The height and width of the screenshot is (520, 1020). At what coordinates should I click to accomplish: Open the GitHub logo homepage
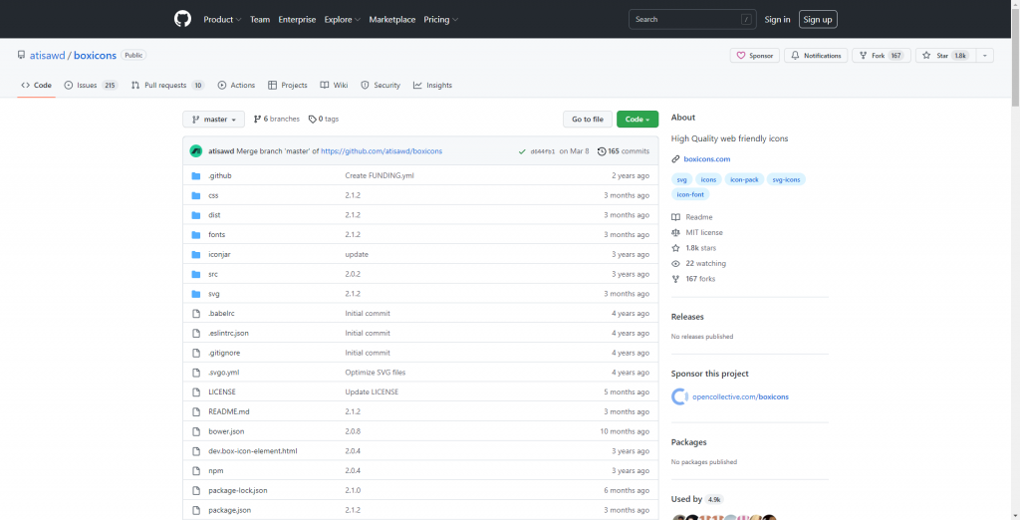[183, 19]
